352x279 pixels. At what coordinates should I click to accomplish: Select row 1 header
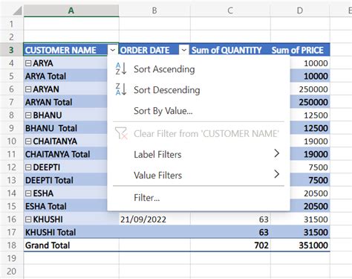[x=11, y=24]
